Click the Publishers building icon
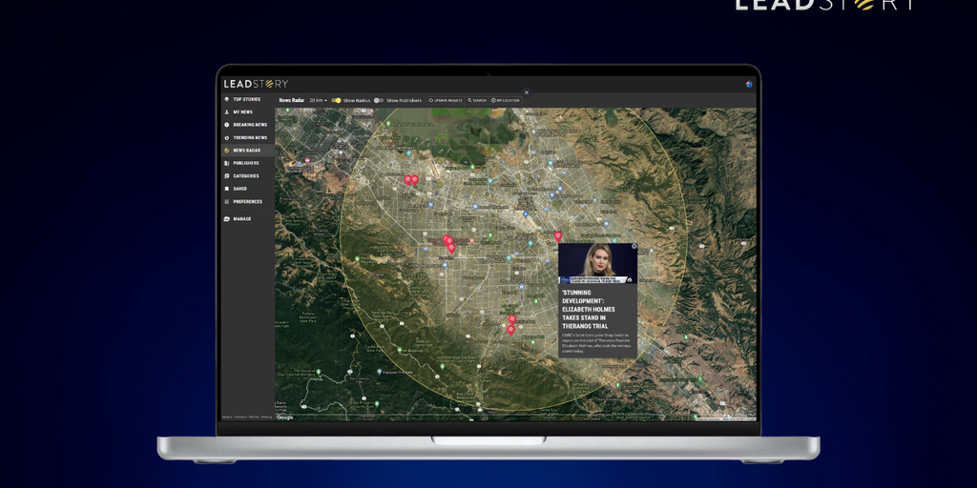The width and height of the screenshot is (977, 488). pyautogui.click(x=227, y=163)
